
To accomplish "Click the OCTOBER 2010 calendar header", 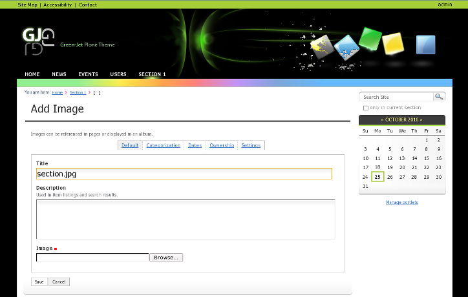I will pos(401,119).
